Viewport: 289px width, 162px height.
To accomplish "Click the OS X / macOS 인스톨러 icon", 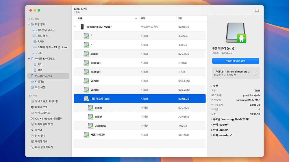I will [32, 119].
